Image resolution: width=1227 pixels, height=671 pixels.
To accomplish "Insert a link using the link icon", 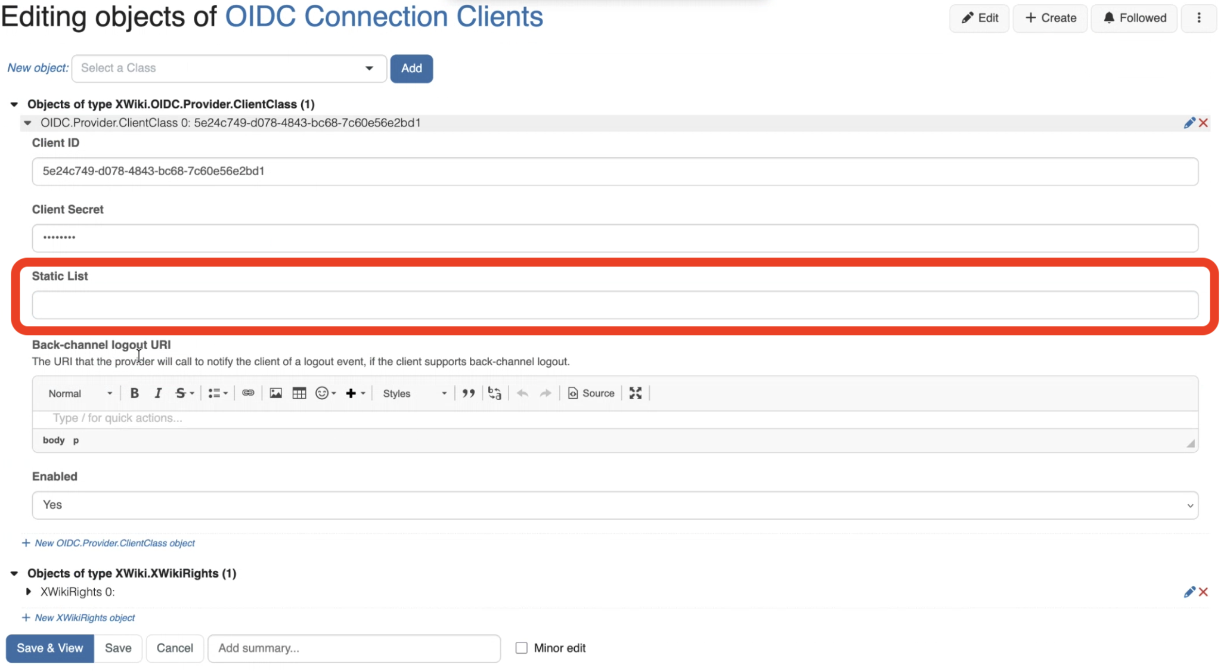I will click(248, 393).
